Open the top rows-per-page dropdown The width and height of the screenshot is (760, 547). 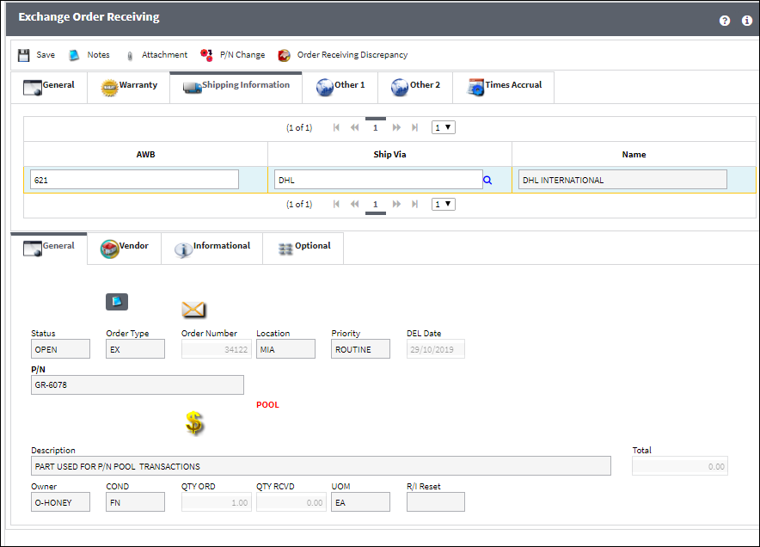click(x=444, y=127)
